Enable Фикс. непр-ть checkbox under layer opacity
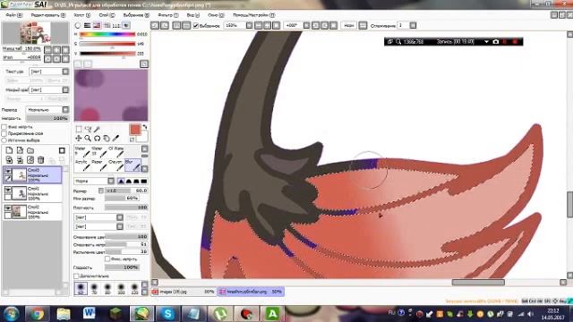This screenshot has width=573, height=322. [4, 127]
